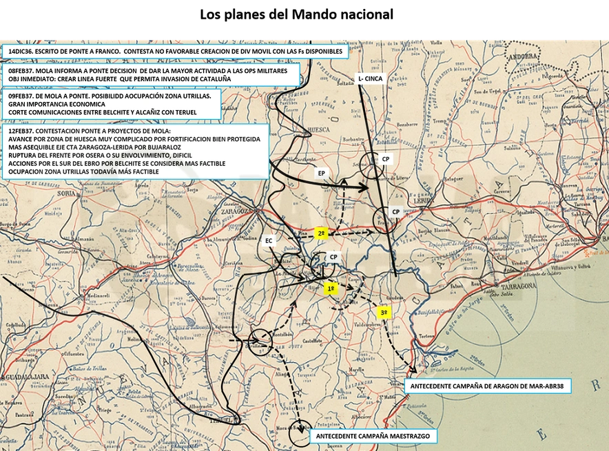Select the EP label box

pyautogui.click(x=321, y=173)
